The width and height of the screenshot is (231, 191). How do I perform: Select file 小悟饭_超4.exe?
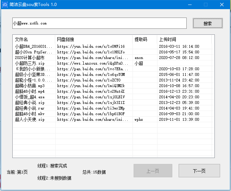click(x=30, y=97)
